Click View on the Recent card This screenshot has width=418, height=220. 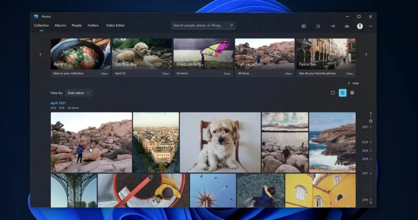104,73
